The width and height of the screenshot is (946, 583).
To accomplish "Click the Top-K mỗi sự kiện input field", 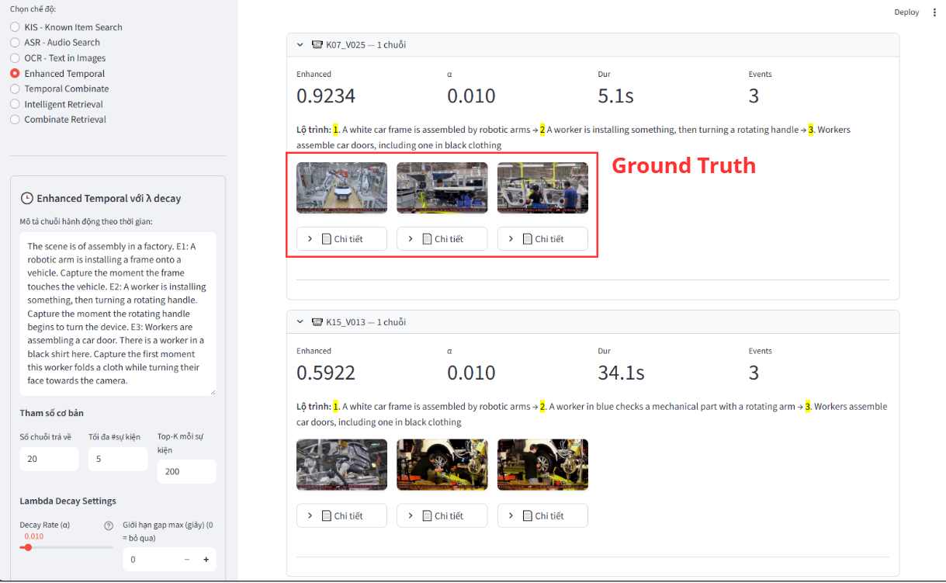I will click(186, 471).
